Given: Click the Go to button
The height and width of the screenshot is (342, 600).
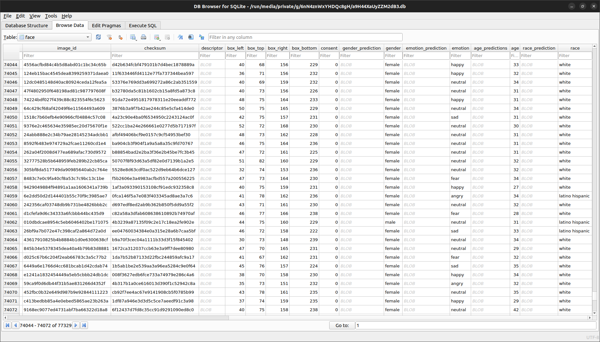Looking at the screenshot, I should pos(342,325).
